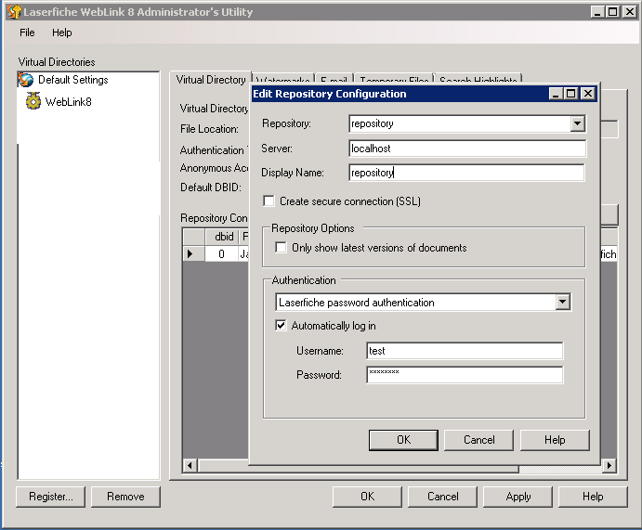Click OK in Edit Repository Configuration dialog

[403, 440]
